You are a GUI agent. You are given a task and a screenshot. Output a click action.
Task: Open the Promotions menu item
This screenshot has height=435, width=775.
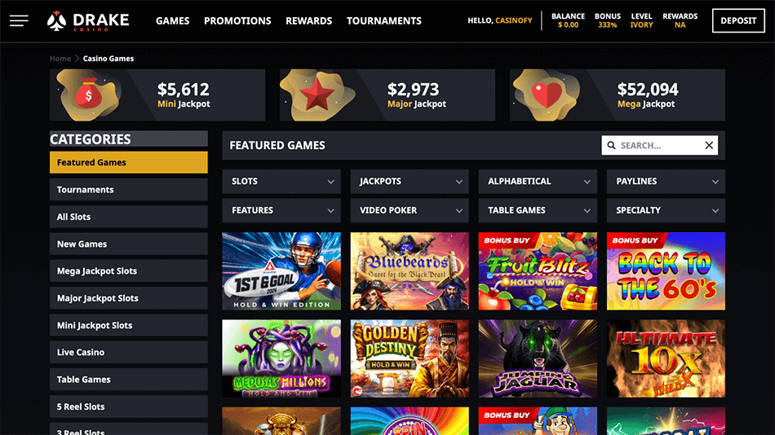point(237,20)
